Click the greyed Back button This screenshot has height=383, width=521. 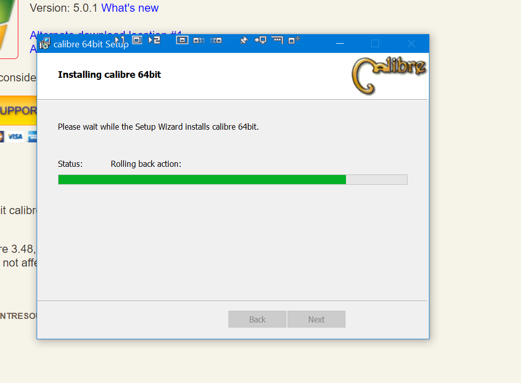257,319
